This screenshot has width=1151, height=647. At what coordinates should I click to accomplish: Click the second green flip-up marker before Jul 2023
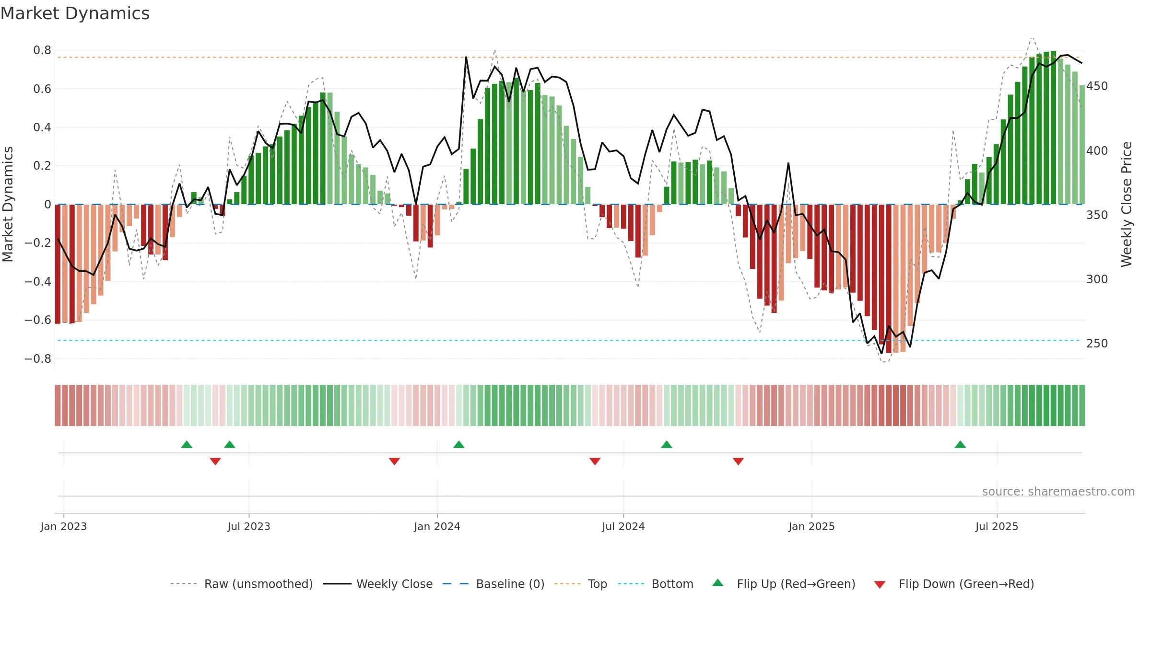(x=230, y=444)
